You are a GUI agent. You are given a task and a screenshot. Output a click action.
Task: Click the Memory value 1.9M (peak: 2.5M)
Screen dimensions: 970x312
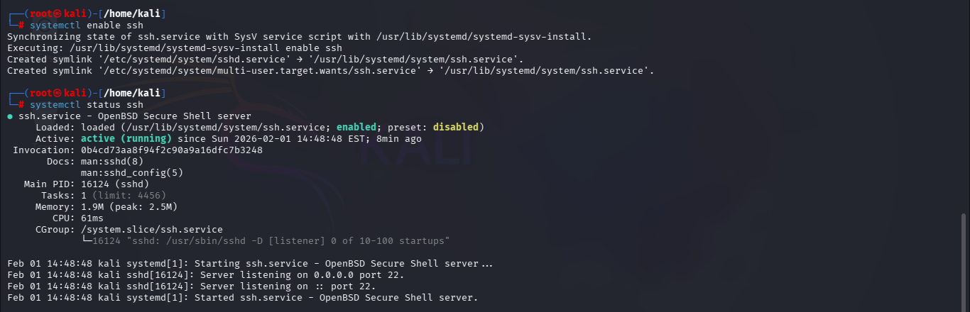click(129, 206)
